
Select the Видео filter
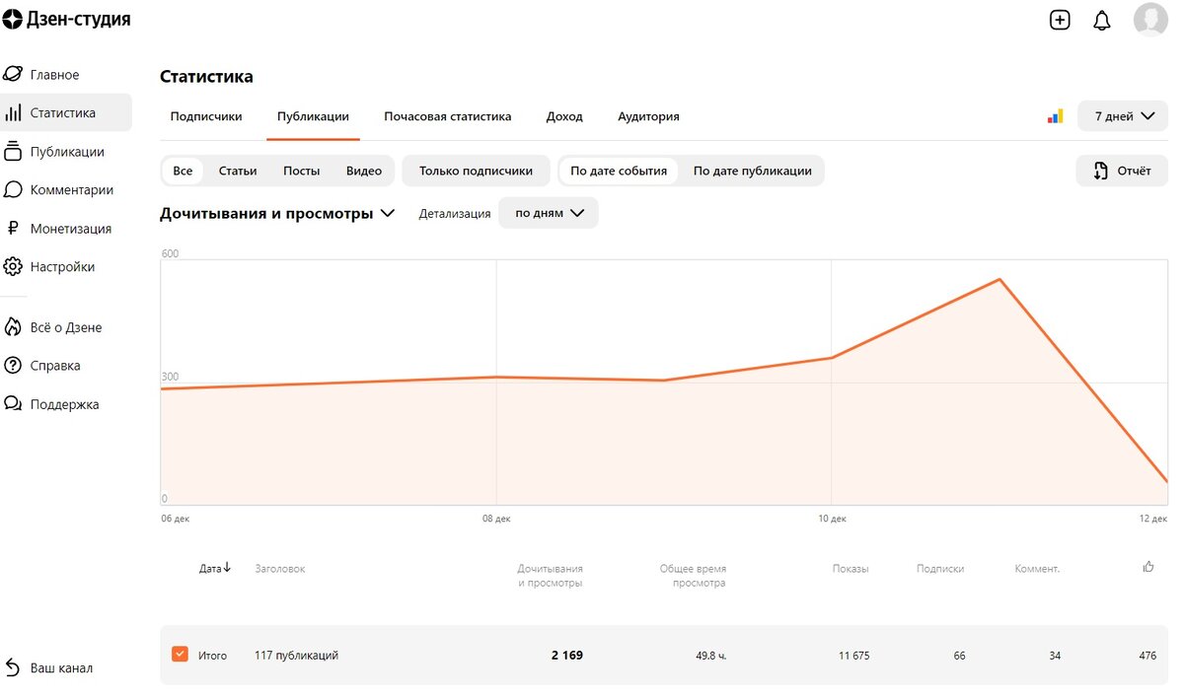[364, 171]
